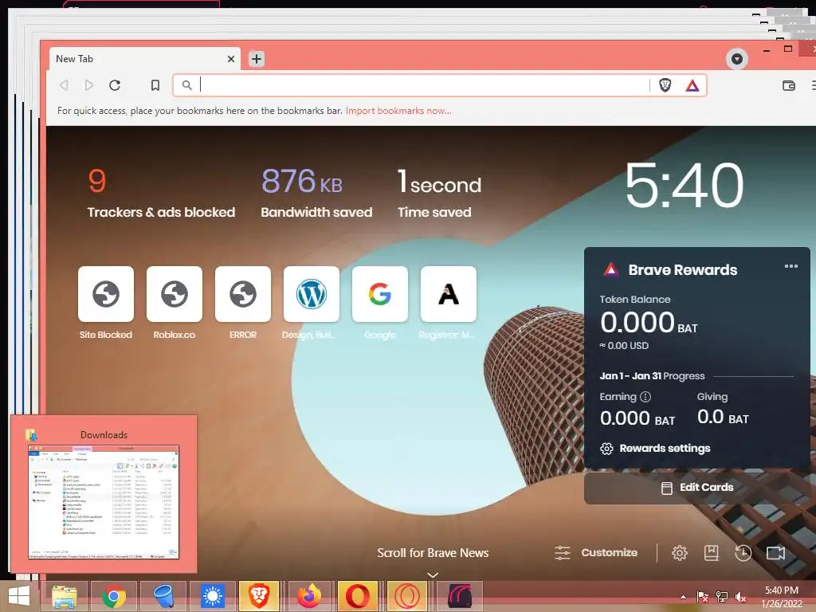Click the taskbar date and time
This screenshot has width=816, height=612.
pos(782,597)
